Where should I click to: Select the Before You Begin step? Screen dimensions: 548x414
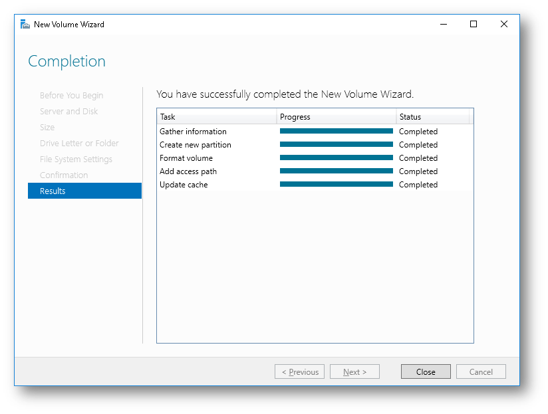(x=71, y=95)
